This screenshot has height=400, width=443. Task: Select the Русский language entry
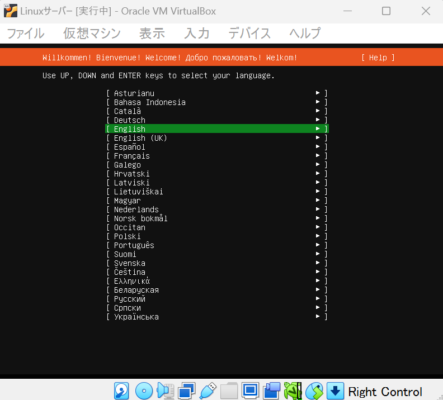click(x=216, y=299)
